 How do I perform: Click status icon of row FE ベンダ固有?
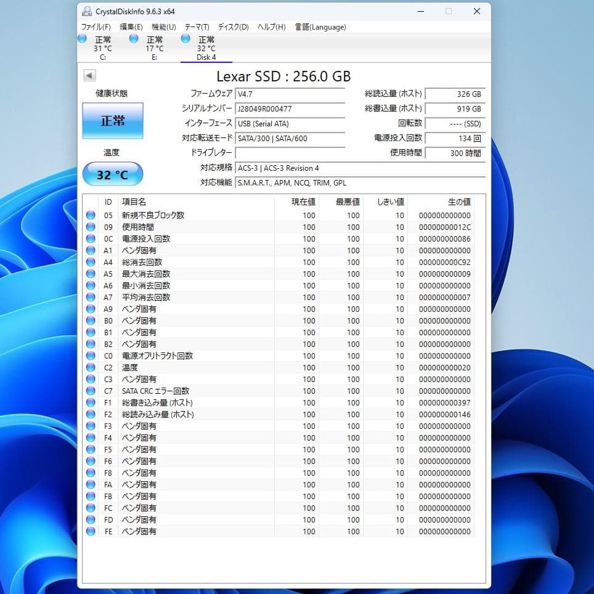[91, 532]
